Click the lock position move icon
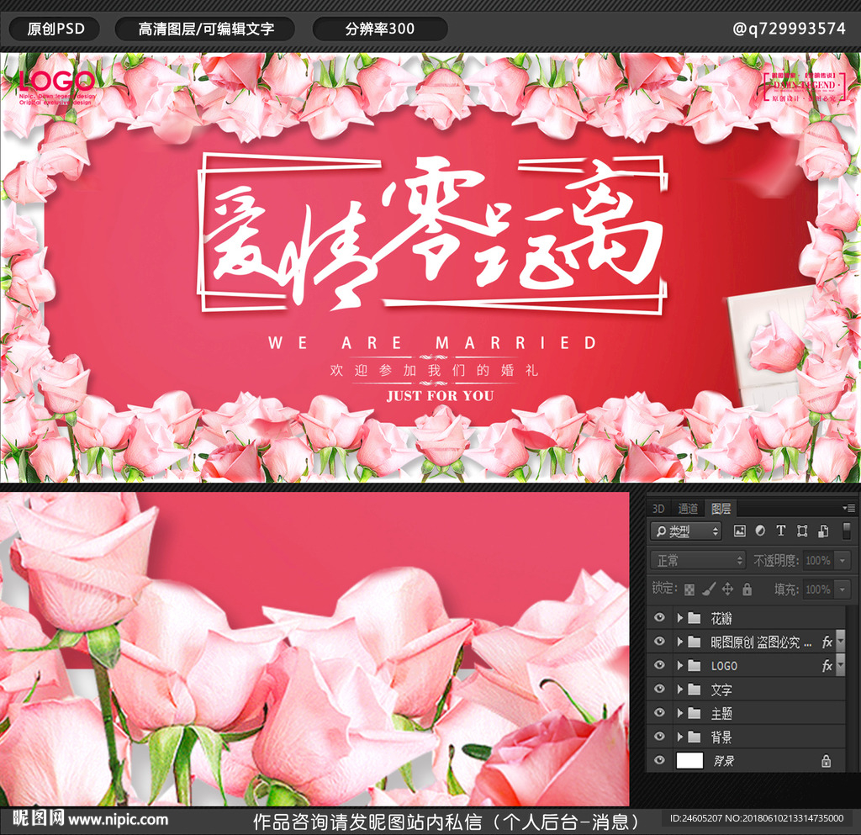Screen dimensions: 861x835 [x=727, y=589]
